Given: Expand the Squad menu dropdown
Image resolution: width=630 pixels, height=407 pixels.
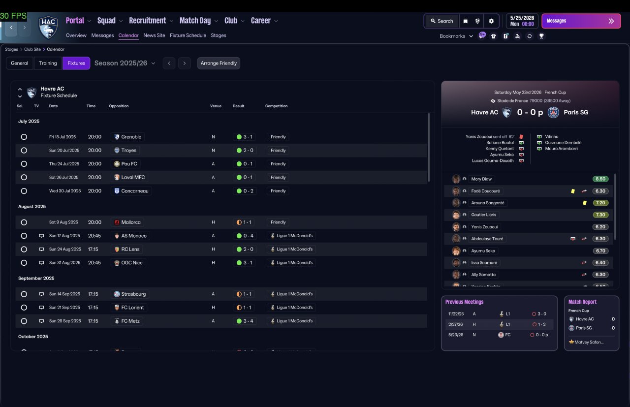Looking at the screenshot, I should pos(121,21).
